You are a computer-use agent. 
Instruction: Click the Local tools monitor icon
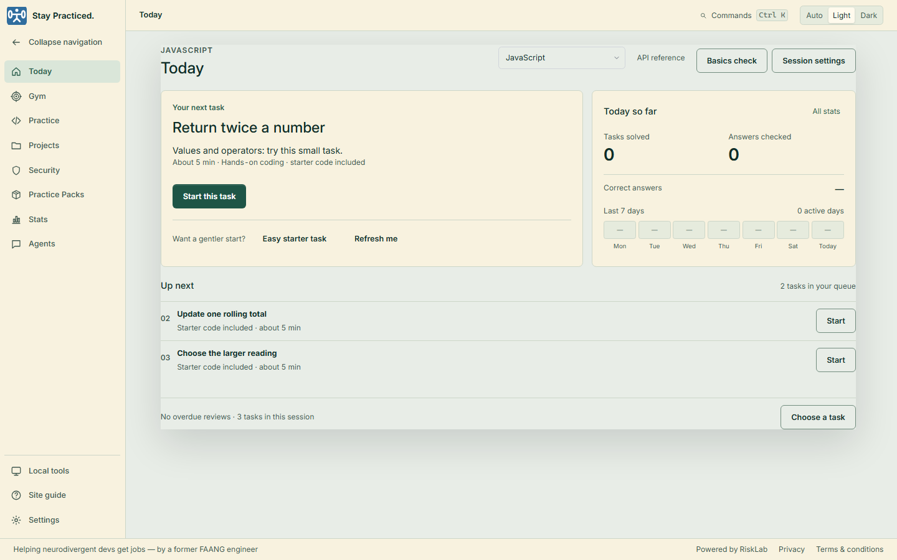[x=16, y=471]
